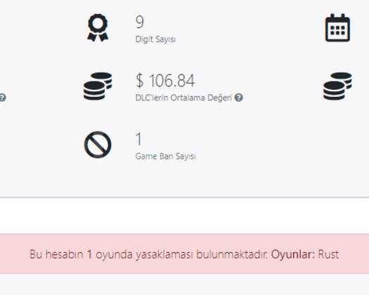Click the bold number 1 in banner
Viewport: 369px width, 295px height.
pyautogui.click(x=89, y=254)
